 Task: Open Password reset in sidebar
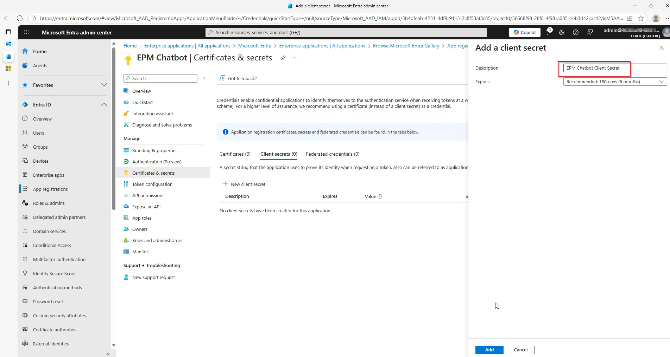(48, 301)
